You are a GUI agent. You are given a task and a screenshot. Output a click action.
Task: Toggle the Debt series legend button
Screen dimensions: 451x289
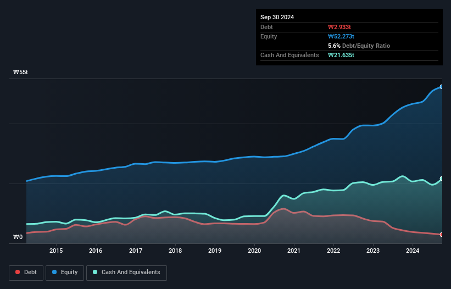26,273
